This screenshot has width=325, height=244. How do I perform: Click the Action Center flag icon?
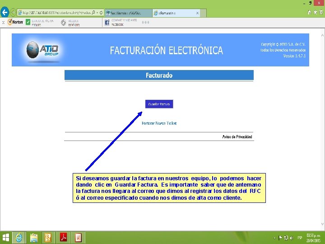(280, 238)
